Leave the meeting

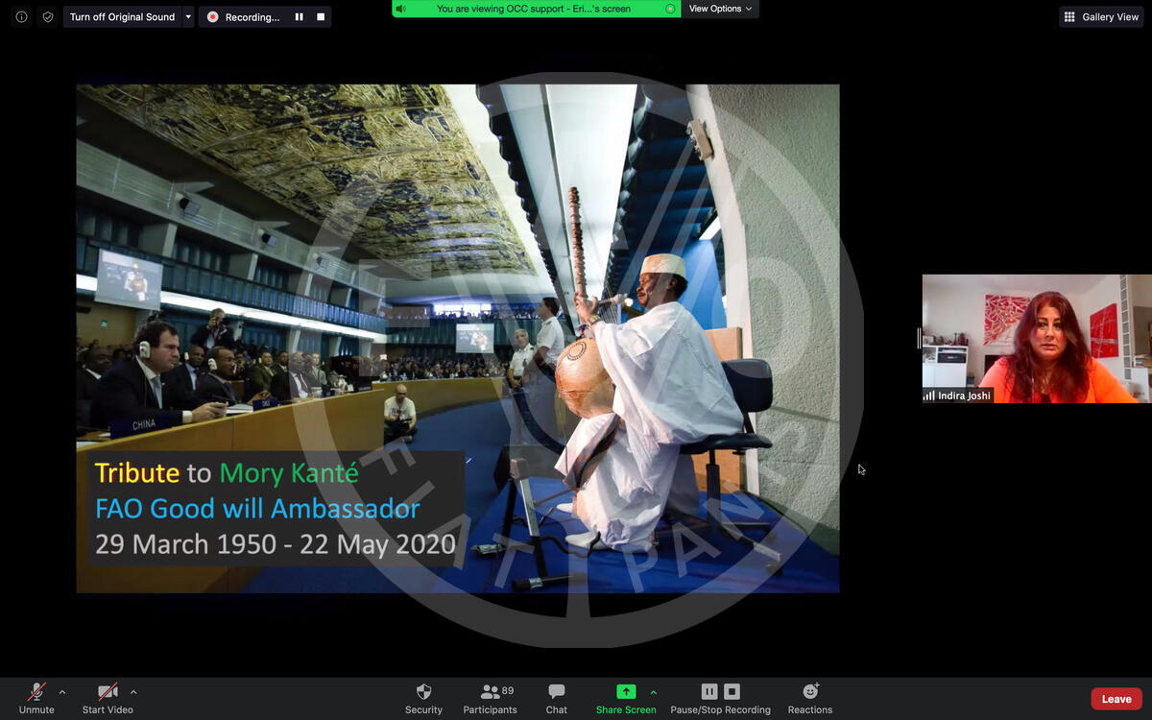(x=1116, y=699)
